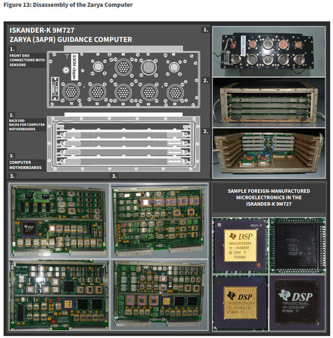Click the 'Front end connections with sensors' label
The height and width of the screenshot is (338, 333).
click(x=27, y=60)
